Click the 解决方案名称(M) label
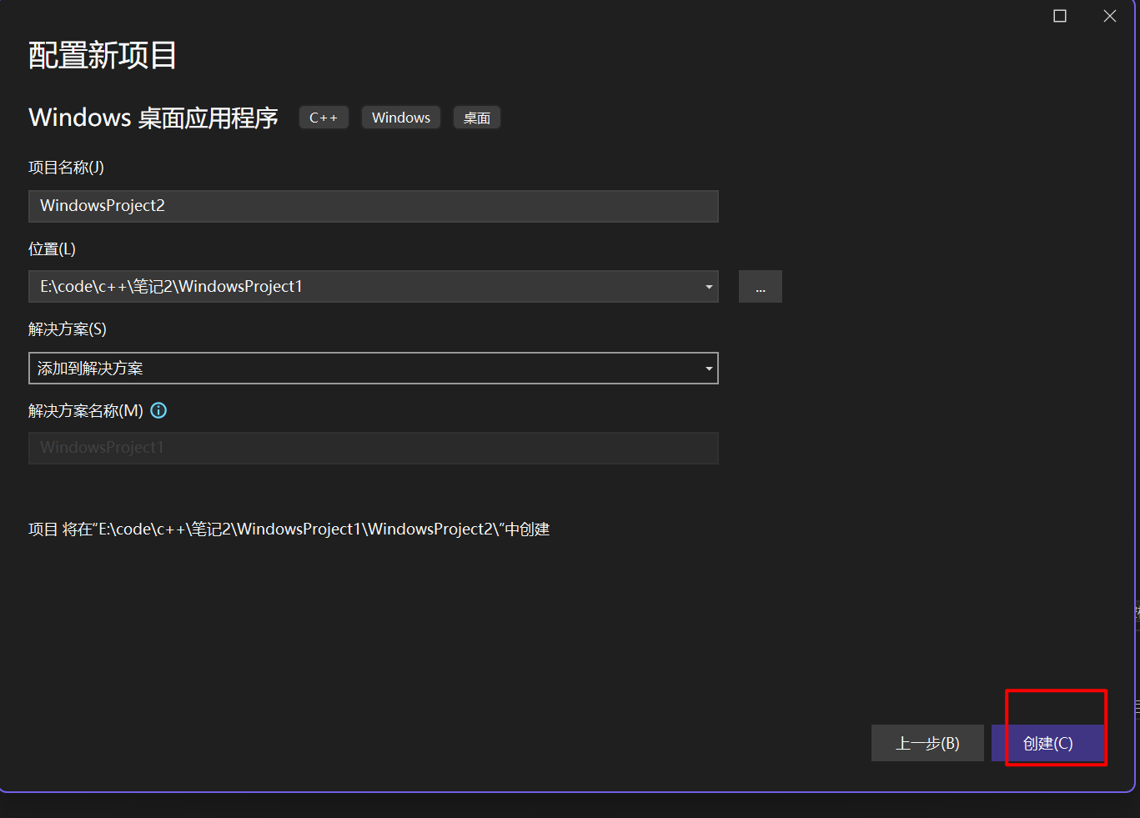The width and height of the screenshot is (1140, 818). point(86,410)
